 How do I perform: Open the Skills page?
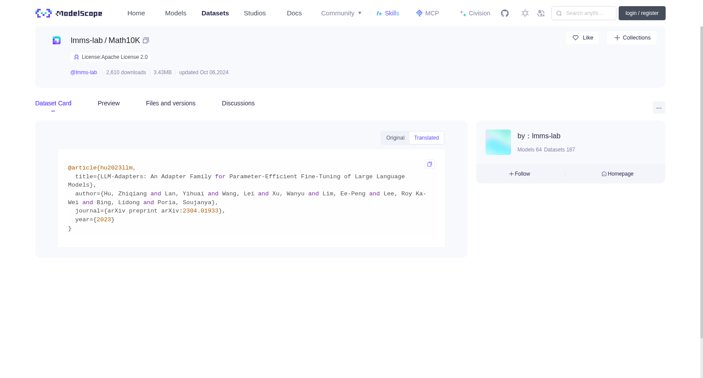388,13
